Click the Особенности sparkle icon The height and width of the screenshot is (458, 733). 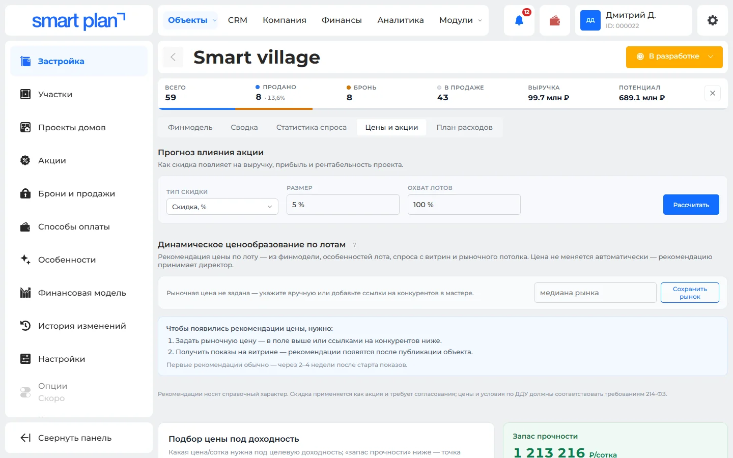(25, 260)
